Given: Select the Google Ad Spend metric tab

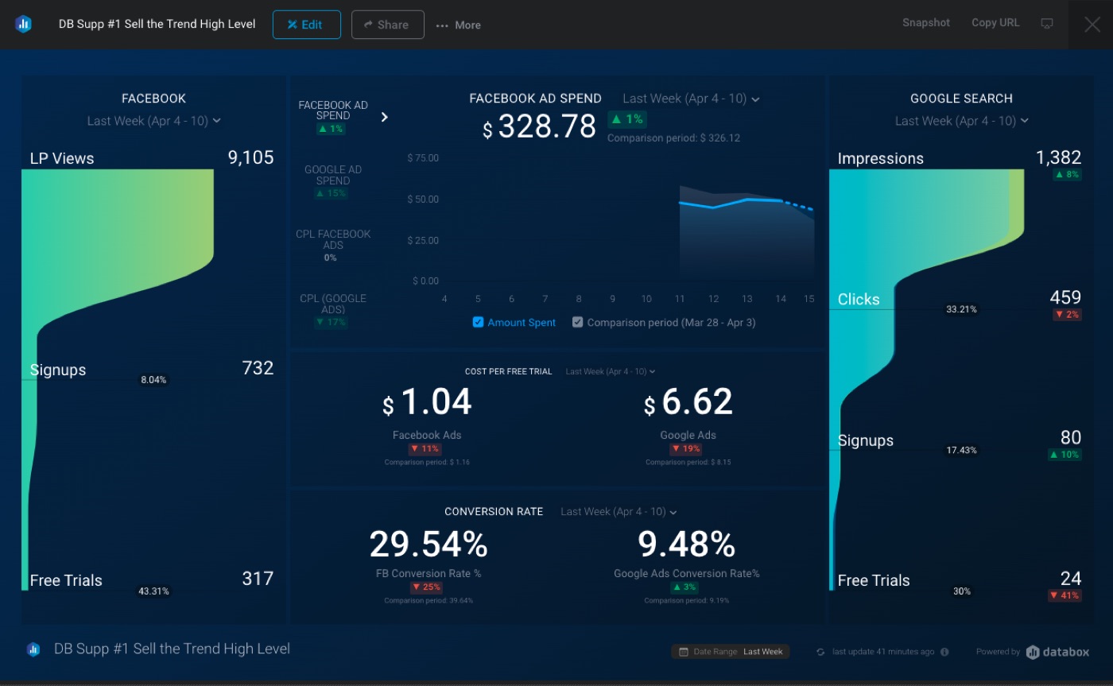Looking at the screenshot, I should coord(333,181).
